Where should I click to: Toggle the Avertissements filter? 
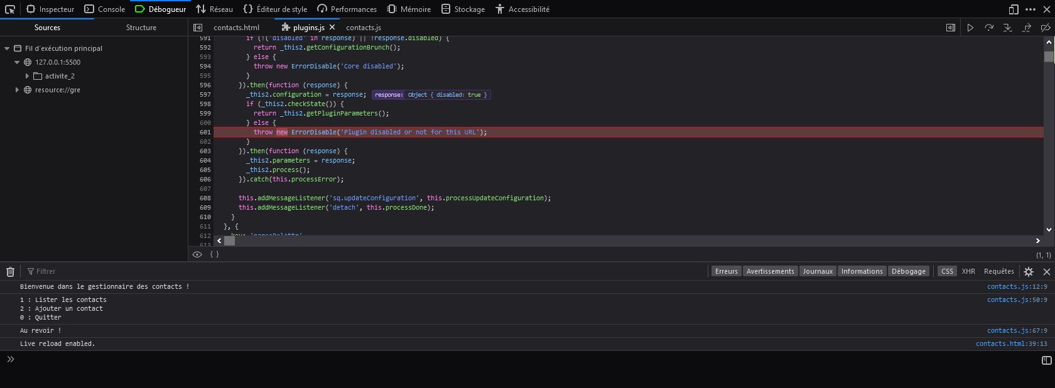coord(771,271)
